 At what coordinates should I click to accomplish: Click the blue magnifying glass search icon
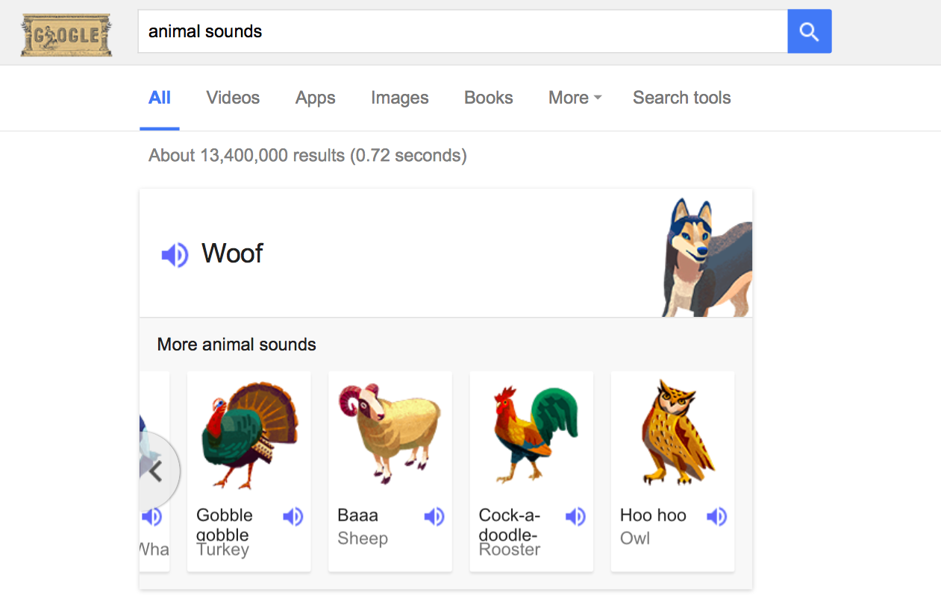pos(809,31)
